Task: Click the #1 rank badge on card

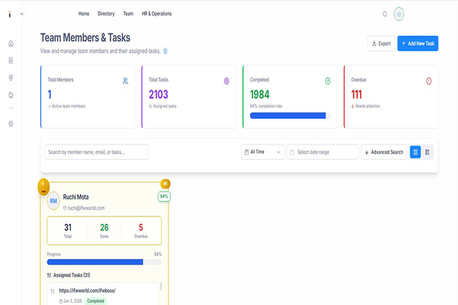Action: coord(165,184)
